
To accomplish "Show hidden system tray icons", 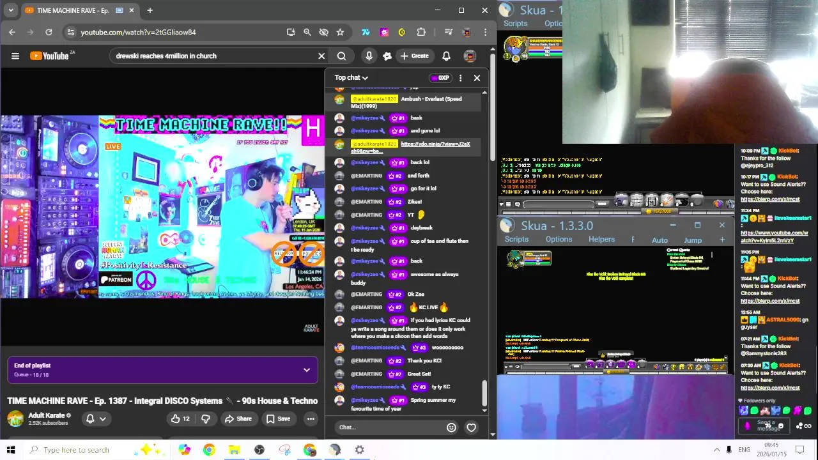I will click(x=716, y=450).
